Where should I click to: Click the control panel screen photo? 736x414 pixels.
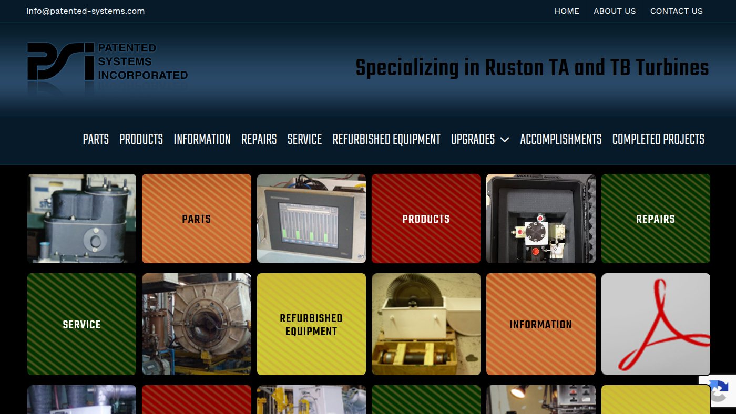tap(311, 219)
